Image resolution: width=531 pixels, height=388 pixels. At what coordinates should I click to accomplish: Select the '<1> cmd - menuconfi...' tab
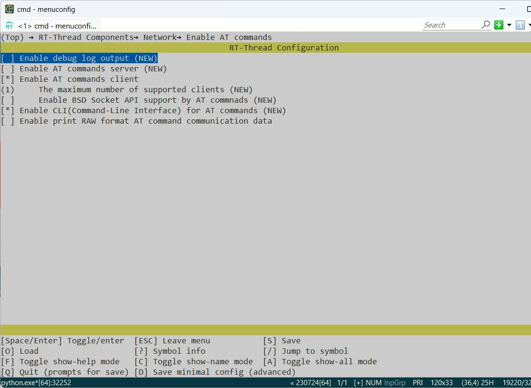point(51,26)
